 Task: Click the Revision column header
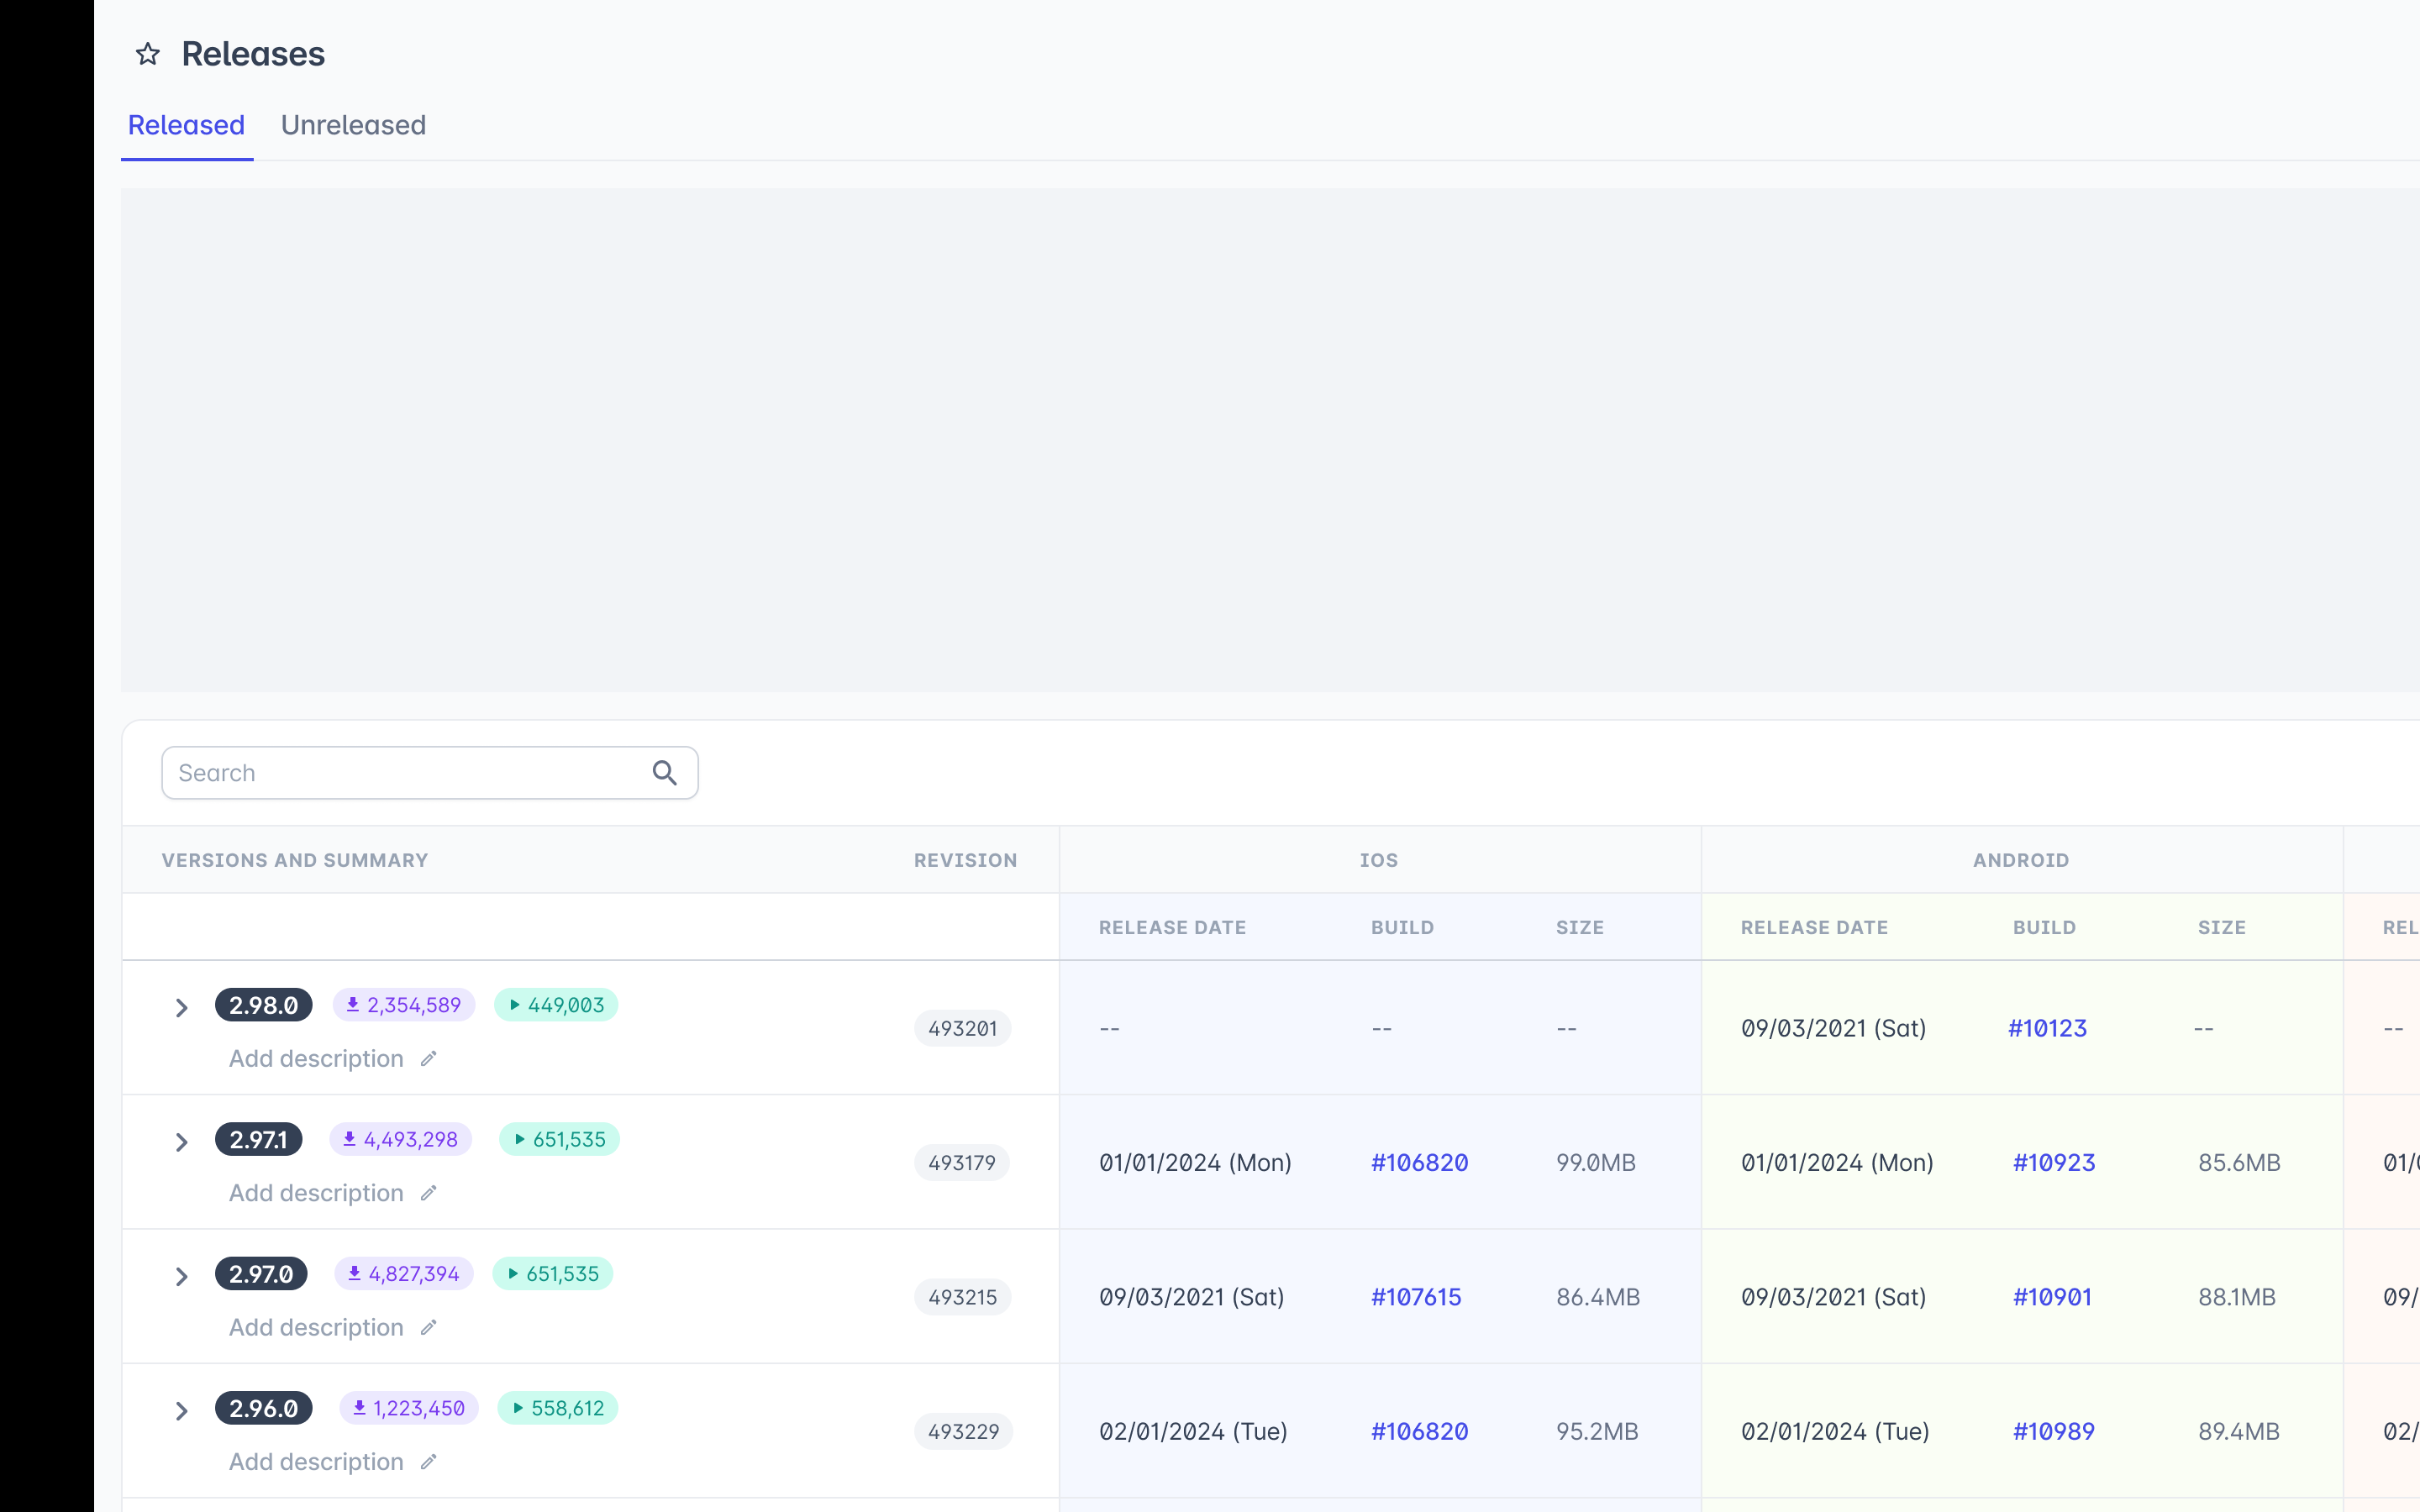[965, 860]
